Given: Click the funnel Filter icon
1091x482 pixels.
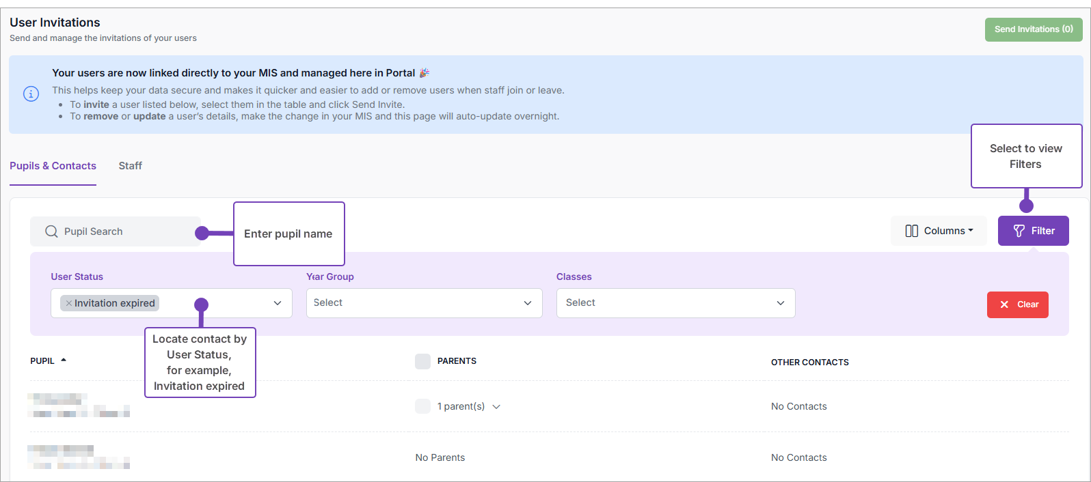Looking at the screenshot, I should 1019,231.
